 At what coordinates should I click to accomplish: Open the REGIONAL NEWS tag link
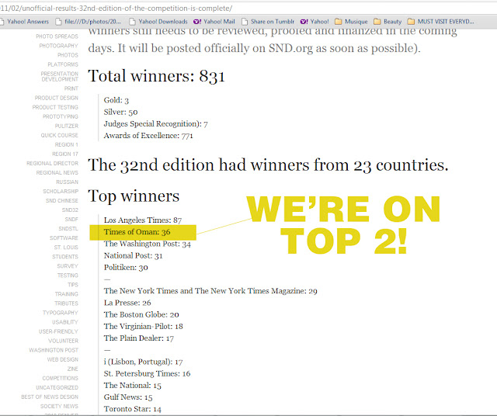pos(57,172)
